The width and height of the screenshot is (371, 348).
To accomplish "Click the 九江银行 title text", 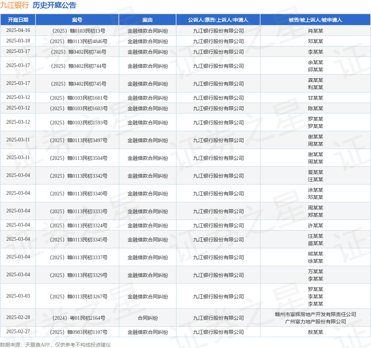I will pos(14,5).
